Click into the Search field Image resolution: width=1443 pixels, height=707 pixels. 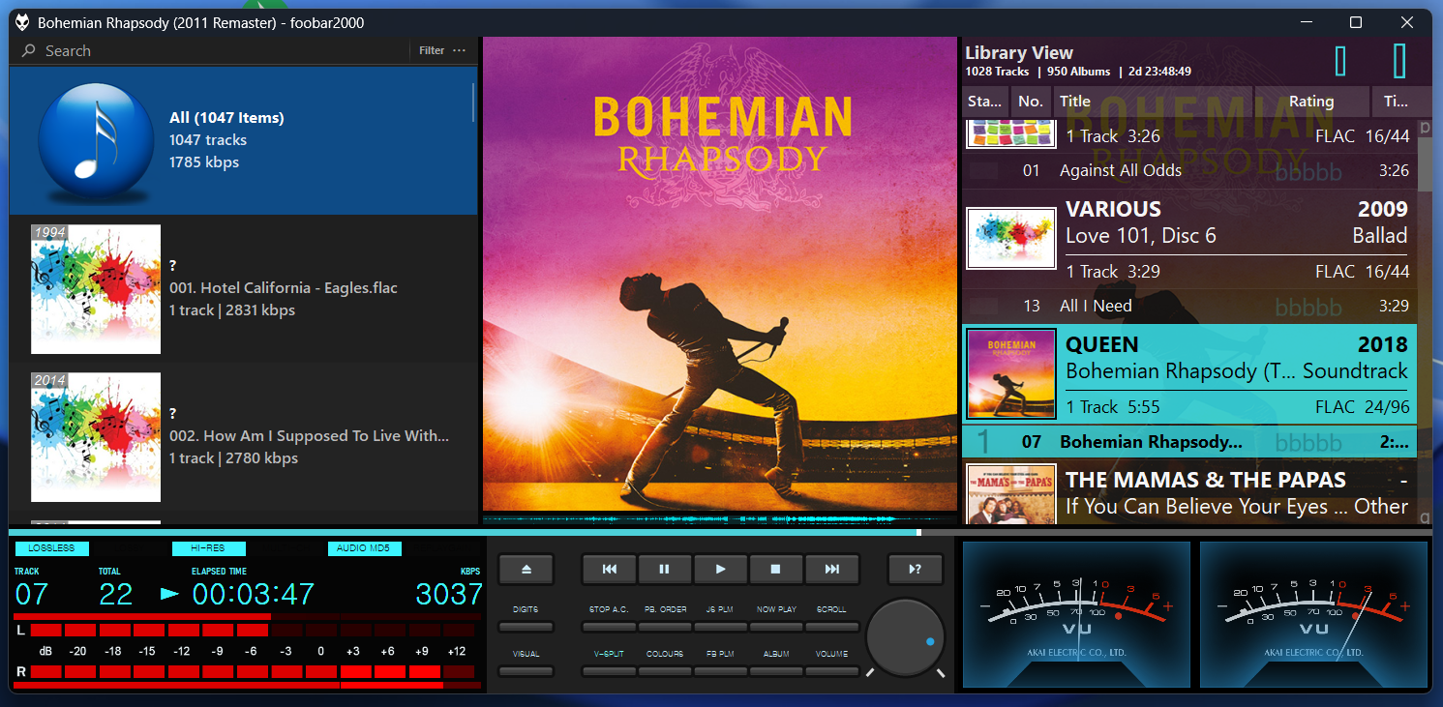(x=223, y=50)
